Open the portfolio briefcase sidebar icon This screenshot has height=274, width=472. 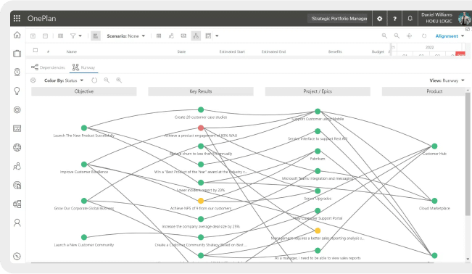[17, 54]
